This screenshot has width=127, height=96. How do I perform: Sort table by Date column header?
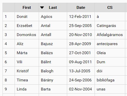pyautogui.click(x=81, y=8)
